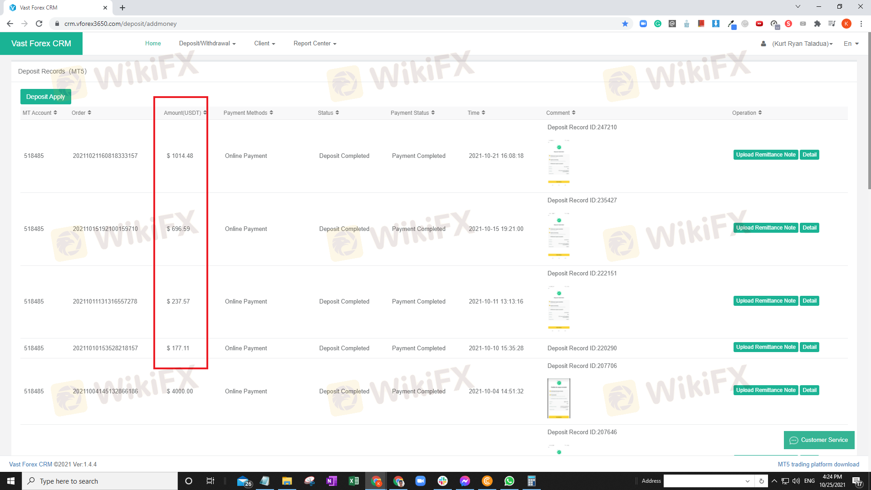Open Excel from the taskbar
Image resolution: width=871 pixels, height=490 pixels.
[354, 481]
